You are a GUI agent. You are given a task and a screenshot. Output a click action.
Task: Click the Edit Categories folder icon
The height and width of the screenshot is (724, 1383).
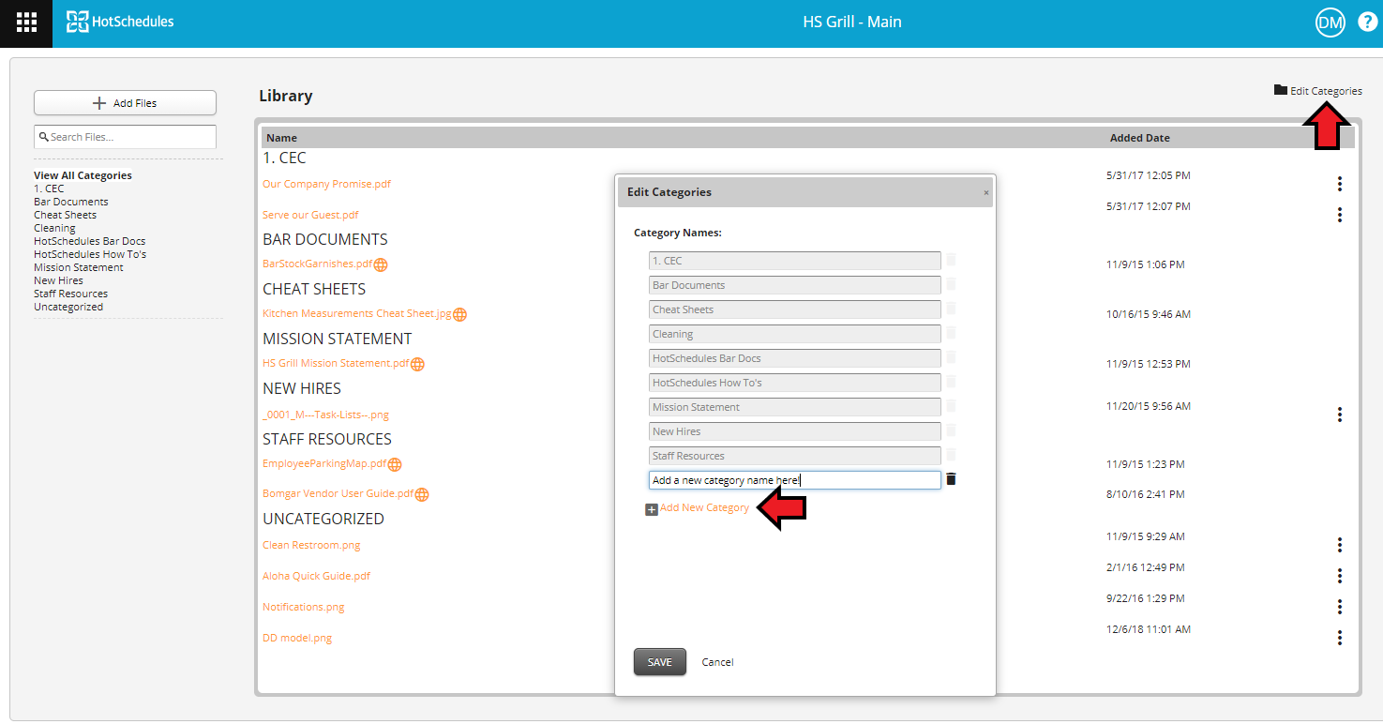click(x=1281, y=90)
